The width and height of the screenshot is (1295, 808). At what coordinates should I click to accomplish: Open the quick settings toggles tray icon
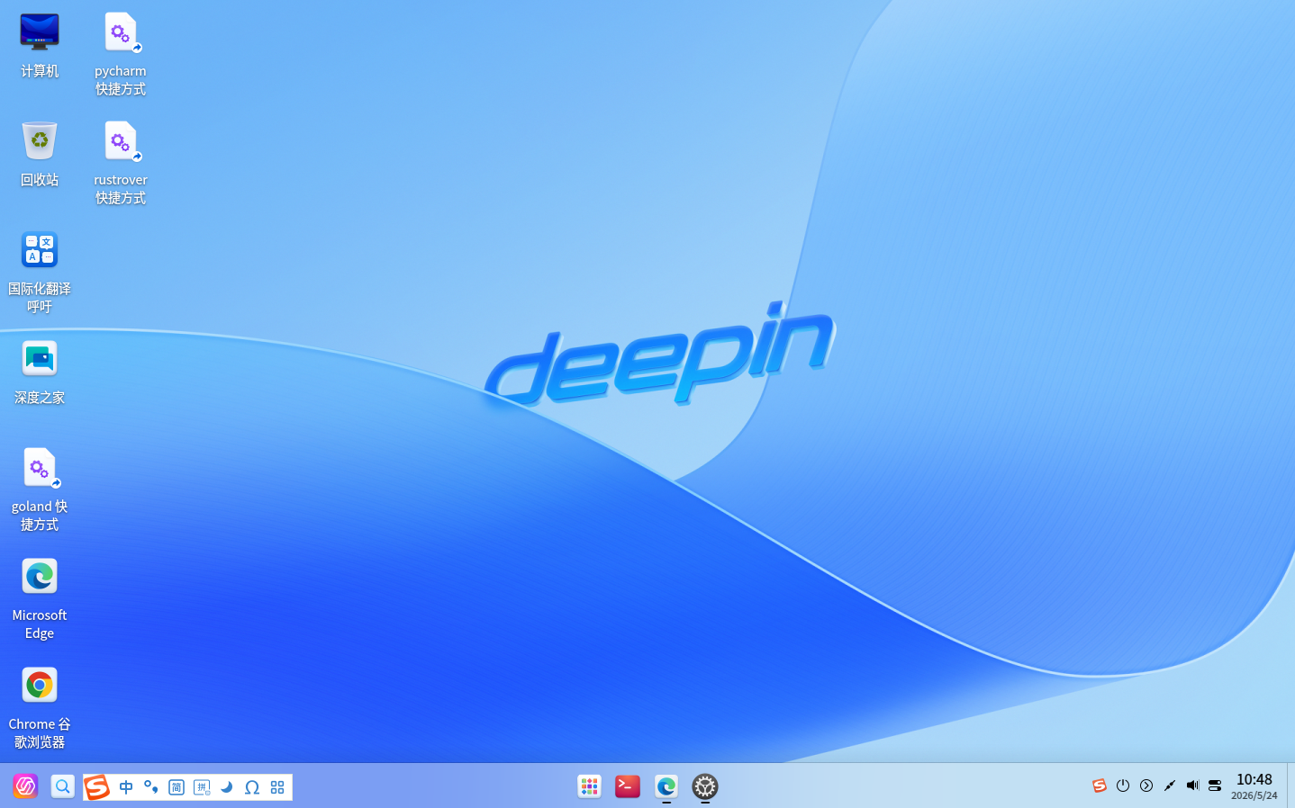(x=1215, y=786)
